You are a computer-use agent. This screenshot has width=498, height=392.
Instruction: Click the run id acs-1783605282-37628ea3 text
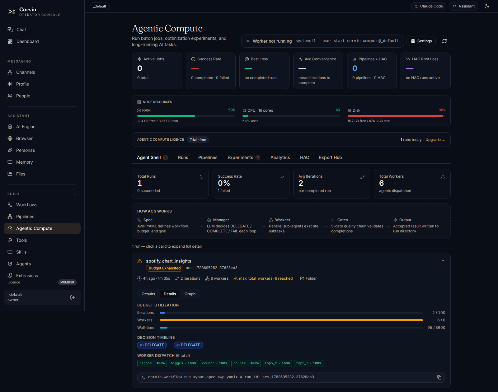pyautogui.click(x=212, y=268)
